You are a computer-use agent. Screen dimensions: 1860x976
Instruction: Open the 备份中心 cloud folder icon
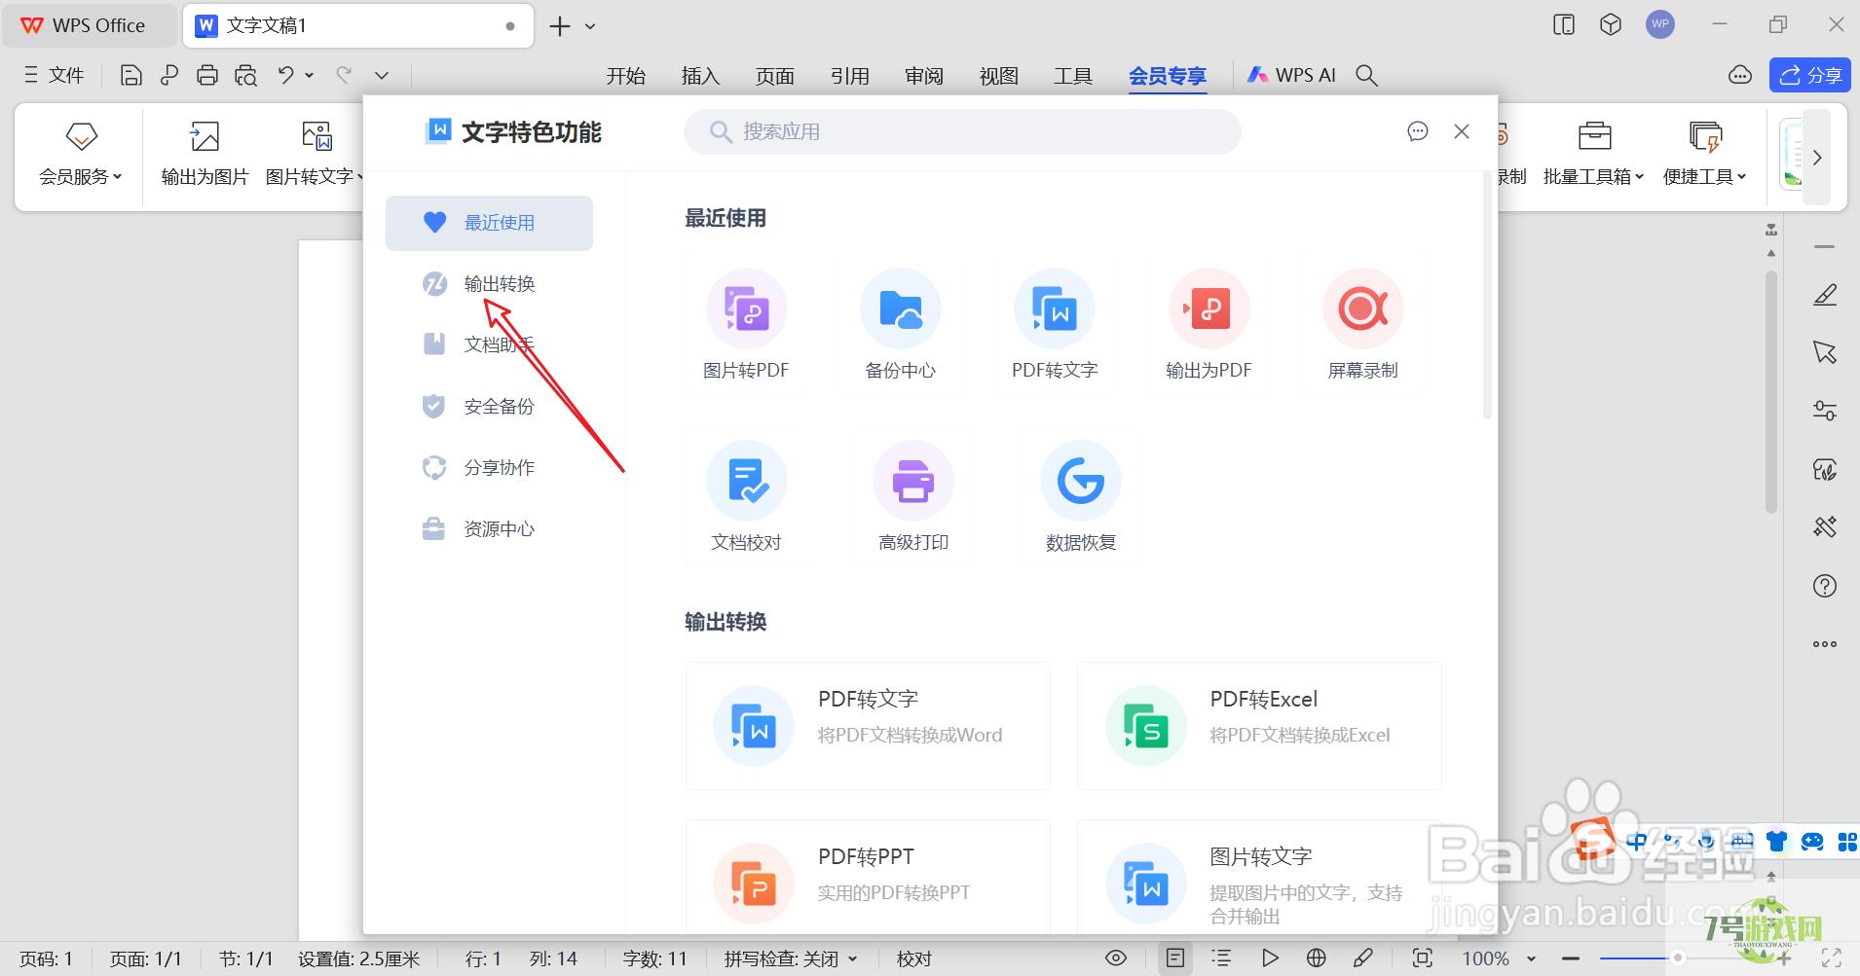click(x=901, y=308)
